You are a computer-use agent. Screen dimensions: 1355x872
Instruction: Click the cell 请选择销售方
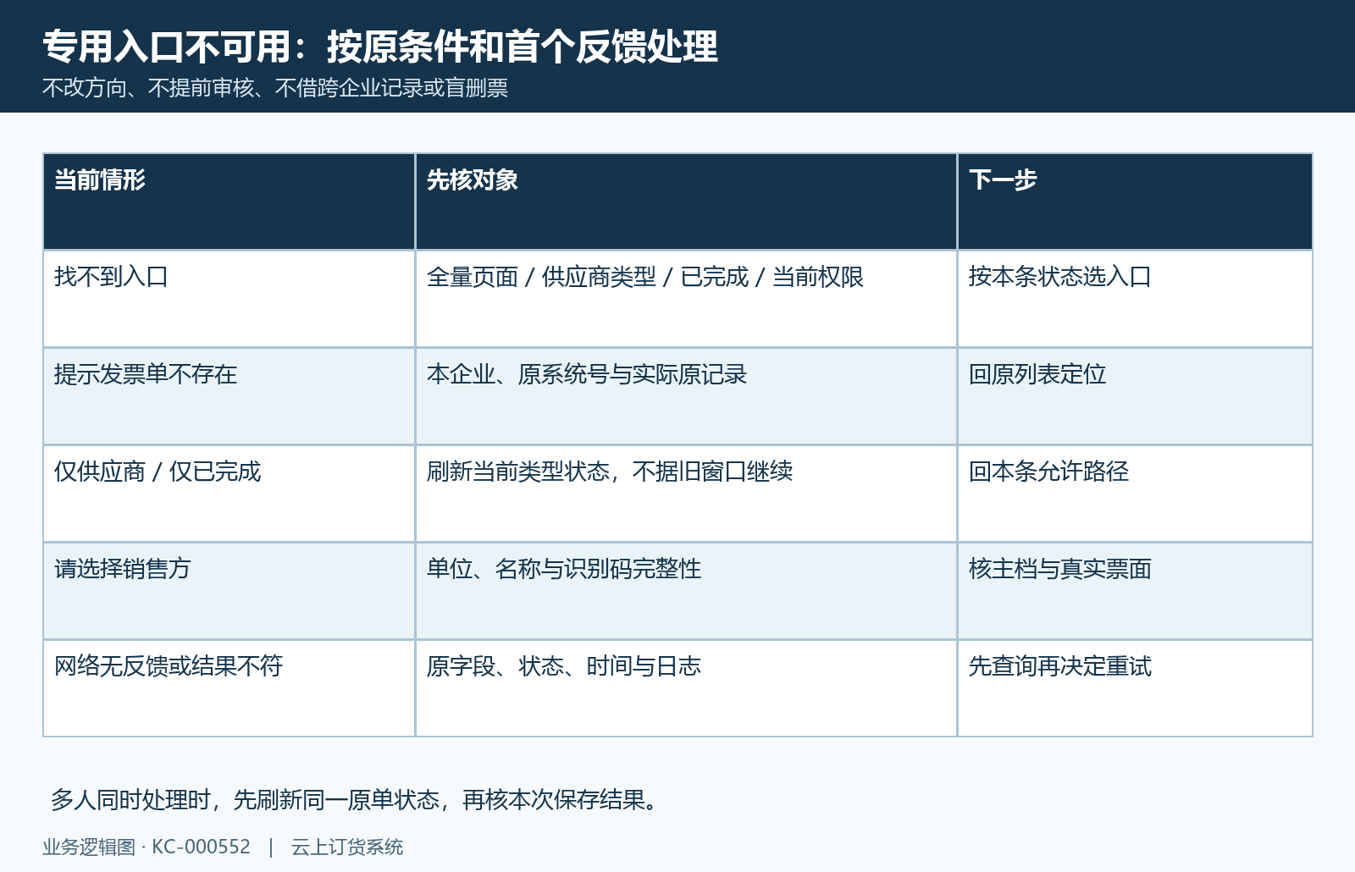coord(229,591)
